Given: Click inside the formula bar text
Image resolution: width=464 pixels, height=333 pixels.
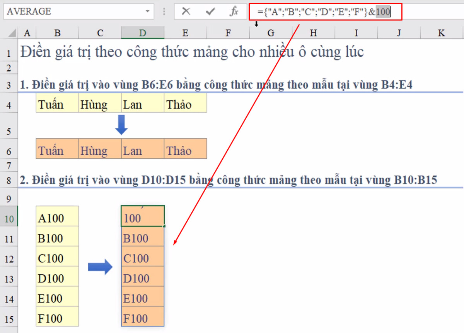Looking at the screenshot, I should [324, 12].
